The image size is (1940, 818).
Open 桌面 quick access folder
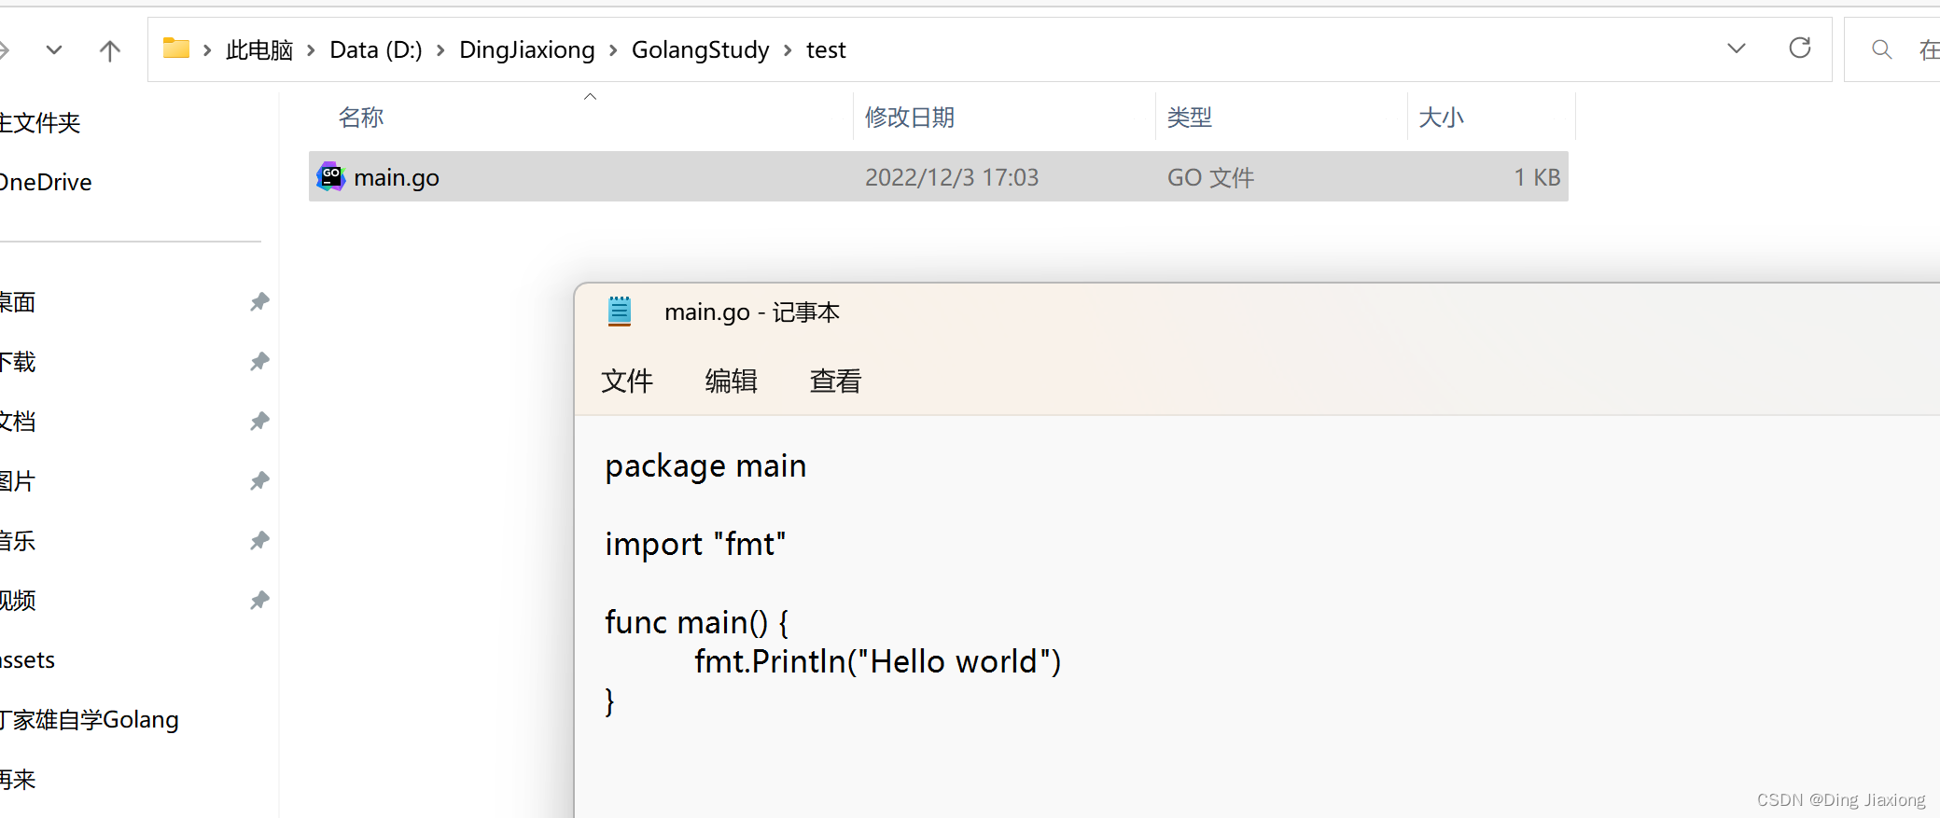tap(18, 302)
